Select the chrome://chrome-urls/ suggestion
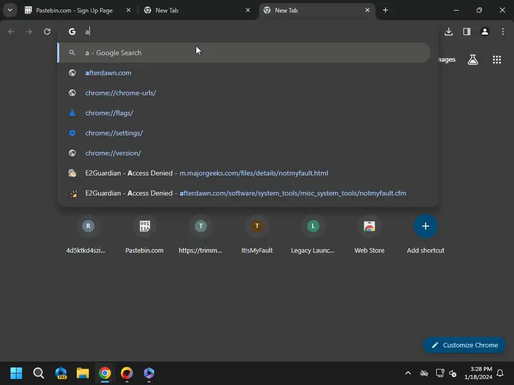The image size is (514, 385). [x=244, y=93]
